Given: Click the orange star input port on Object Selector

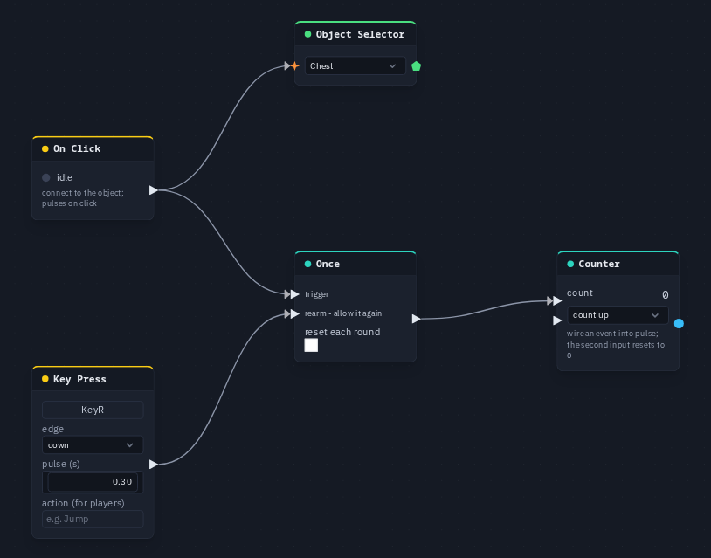Looking at the screenshot, I should click(x=294, y=66).
